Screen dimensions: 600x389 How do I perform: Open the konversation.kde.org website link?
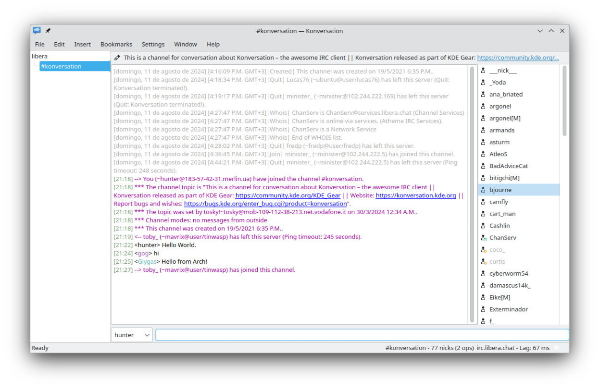pyautogui.click(x=415, y=195)
